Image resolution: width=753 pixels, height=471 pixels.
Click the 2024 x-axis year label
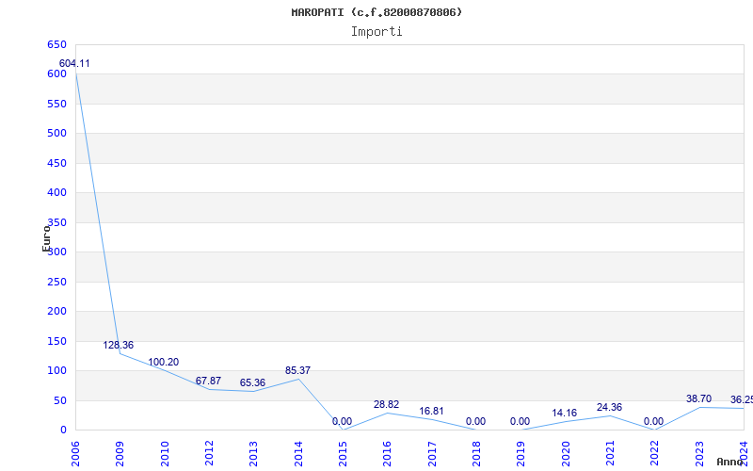tap(744, 454)
